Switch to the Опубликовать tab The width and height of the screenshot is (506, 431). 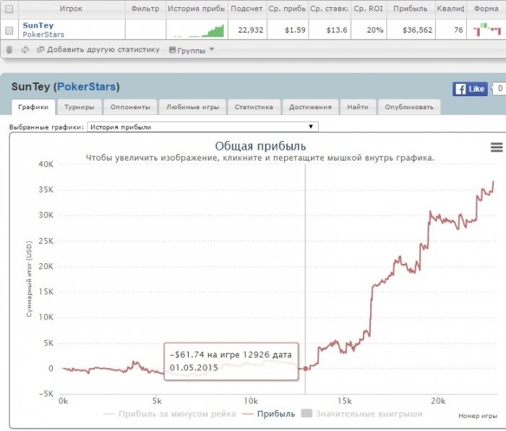(409, 107)
